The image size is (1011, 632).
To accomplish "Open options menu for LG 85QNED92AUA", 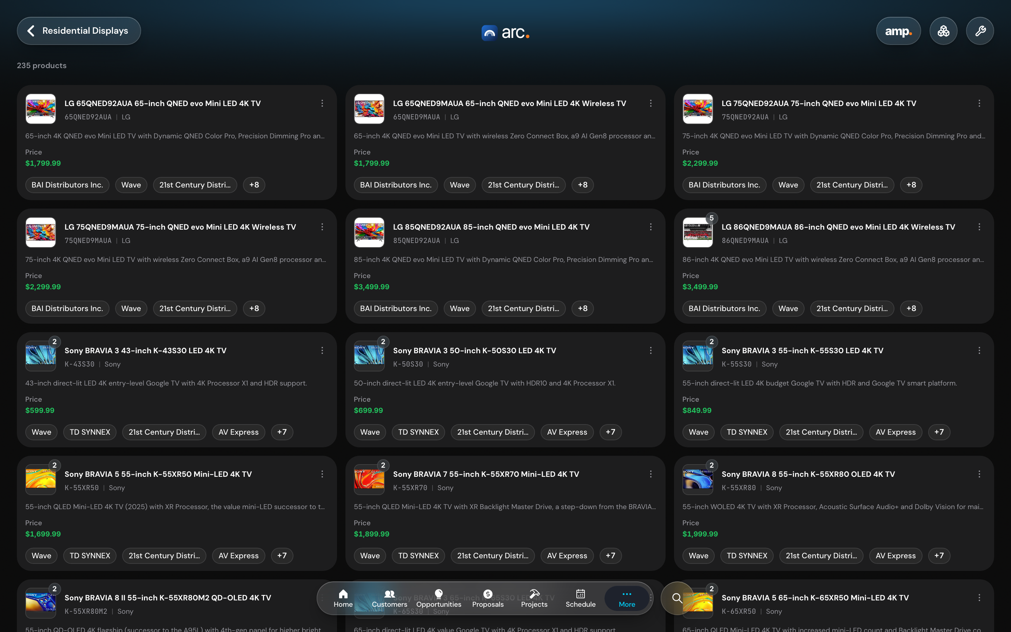I will click(x=650, y=227).
